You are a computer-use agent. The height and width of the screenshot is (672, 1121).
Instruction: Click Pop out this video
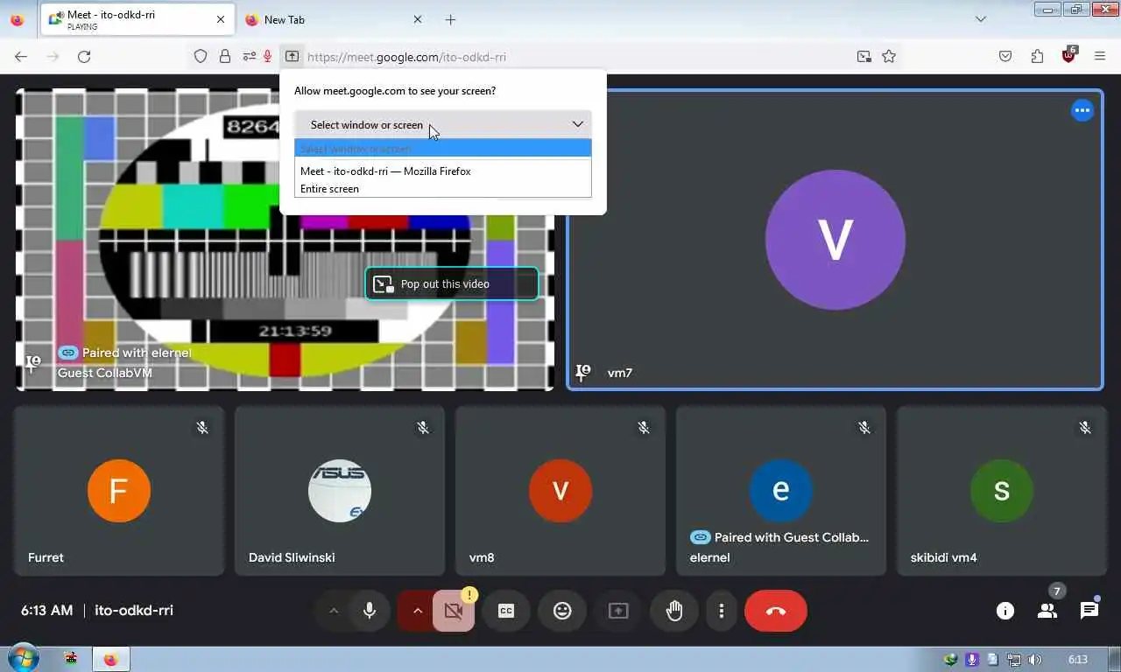click(x=451, y=283)
